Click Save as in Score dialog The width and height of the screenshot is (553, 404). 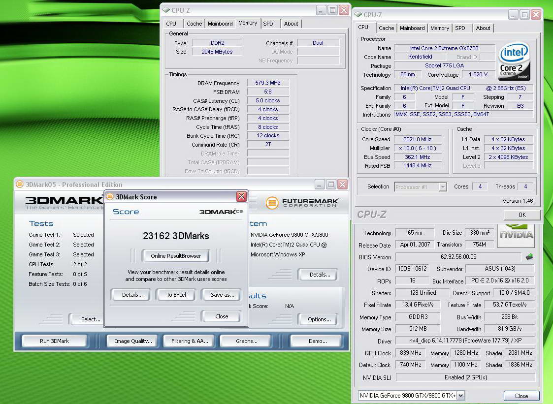tap(222, 295)
